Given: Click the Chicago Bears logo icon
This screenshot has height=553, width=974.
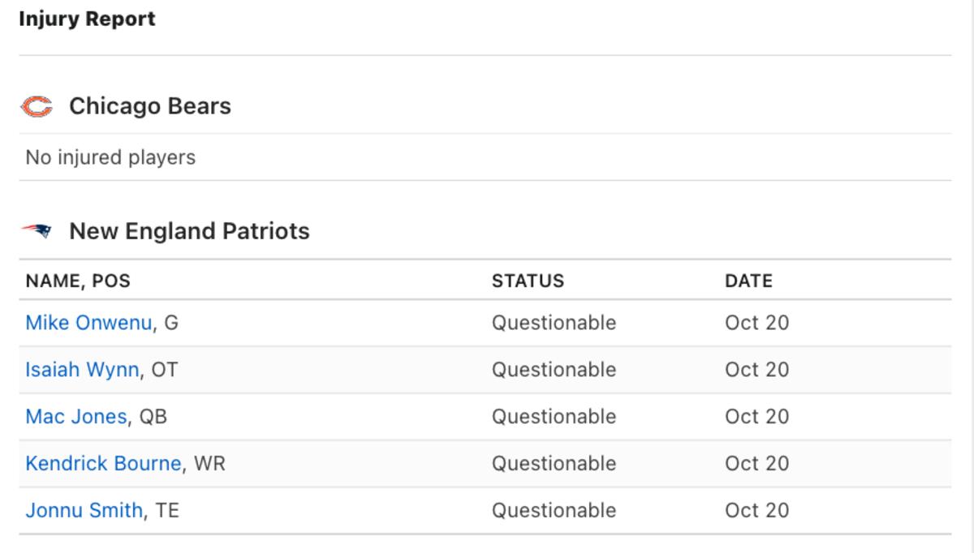Looking at the screenshot, I should 37,106.
